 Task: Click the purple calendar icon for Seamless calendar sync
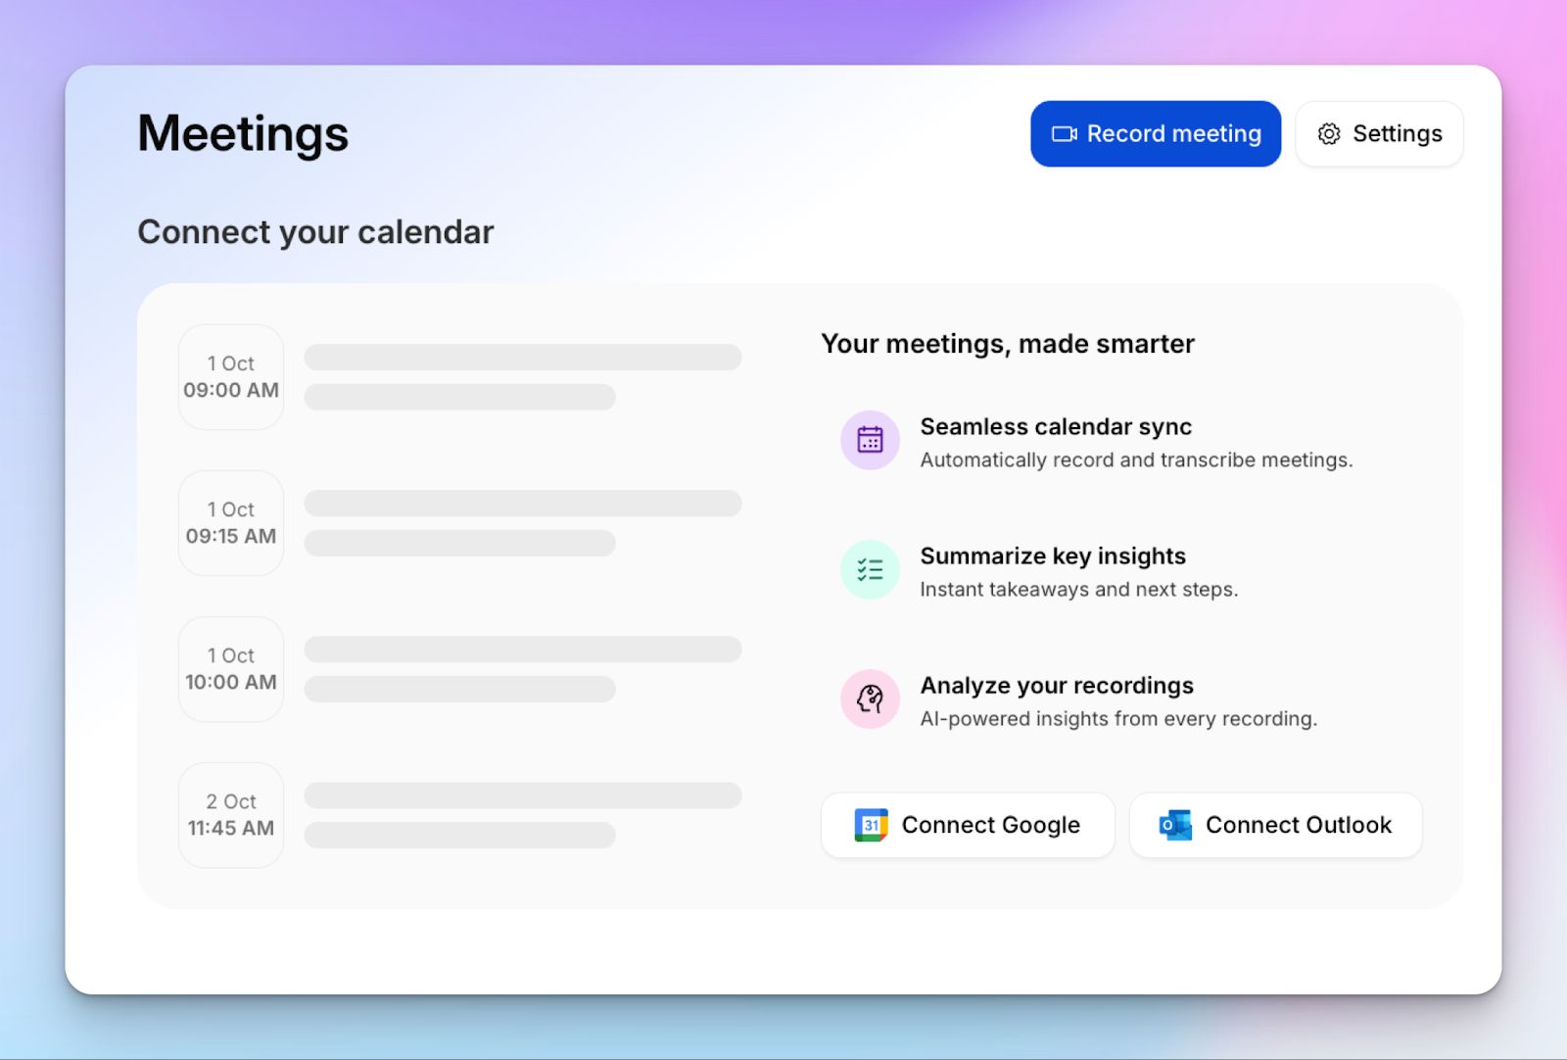[x=870, y=441]
